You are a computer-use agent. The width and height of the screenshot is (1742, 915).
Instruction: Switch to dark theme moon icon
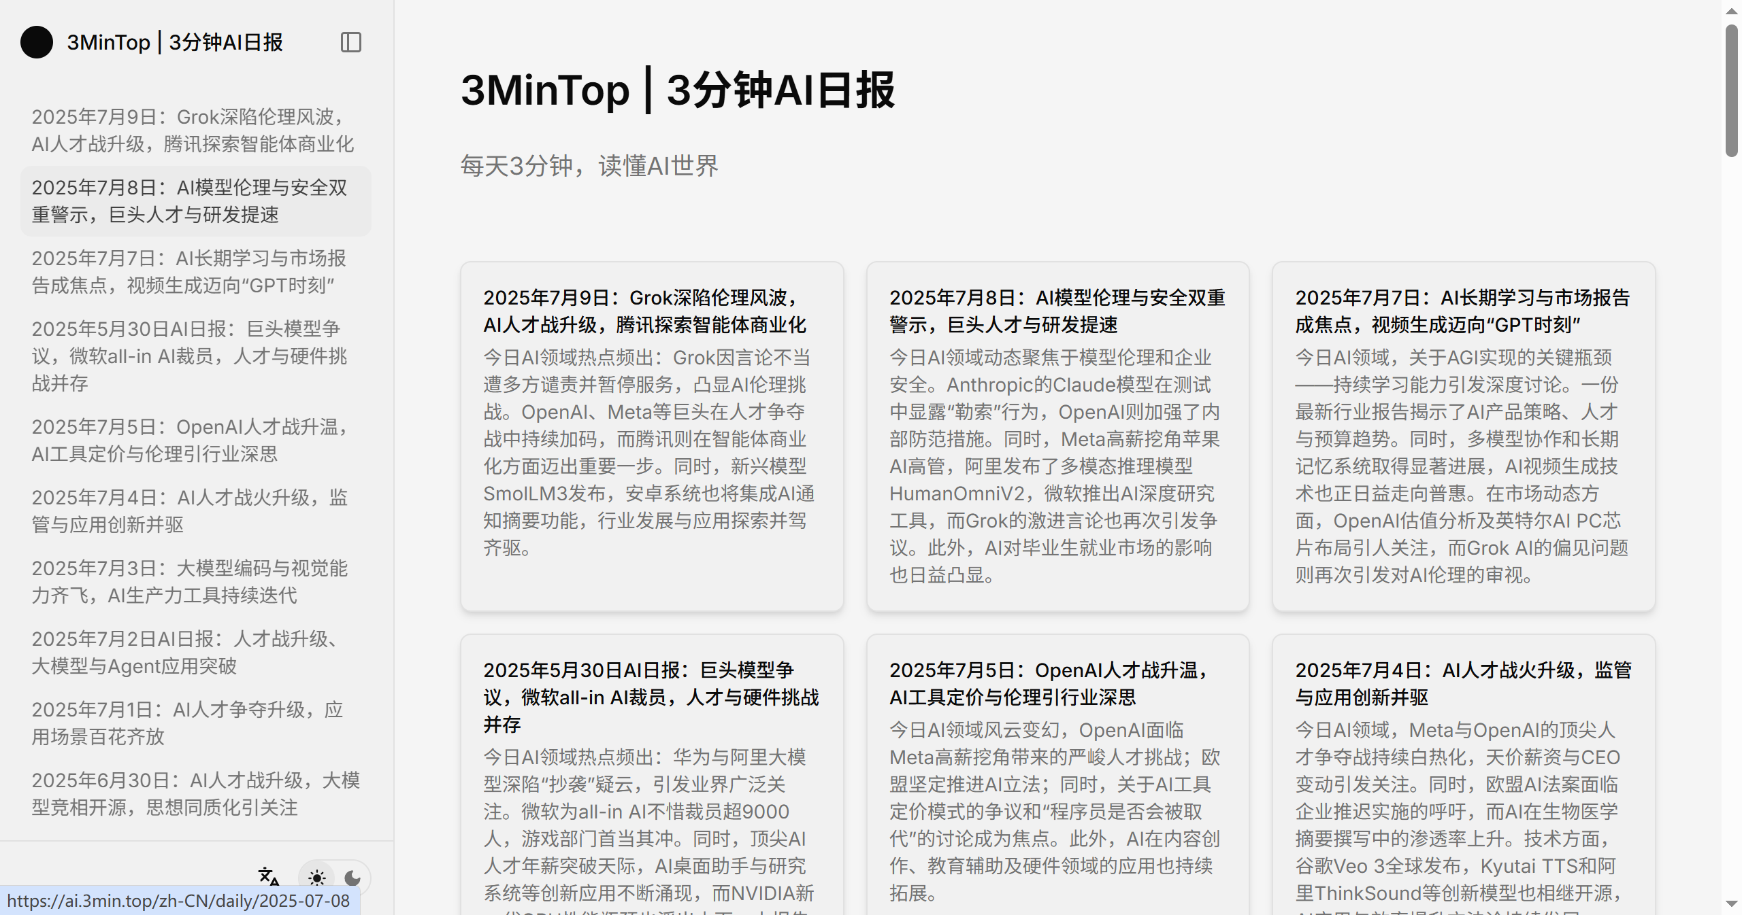pyautogui.click(x=352, y=878)
